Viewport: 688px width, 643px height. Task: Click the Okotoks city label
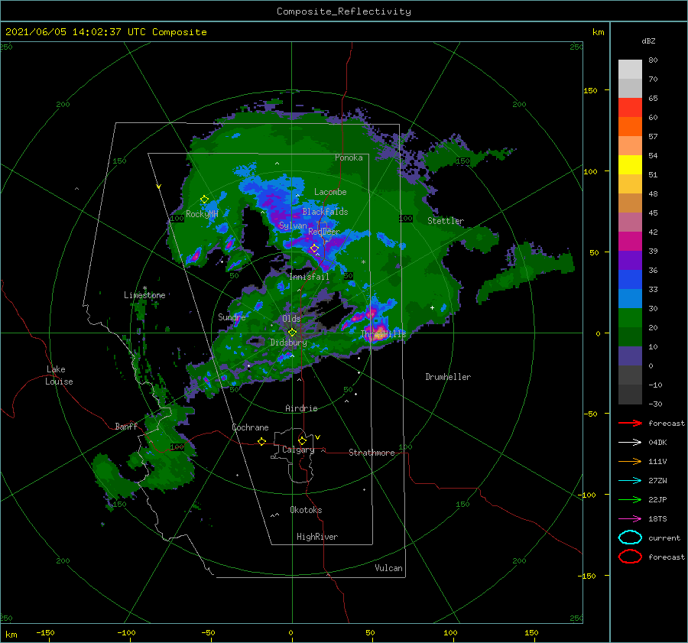(306, 510)
